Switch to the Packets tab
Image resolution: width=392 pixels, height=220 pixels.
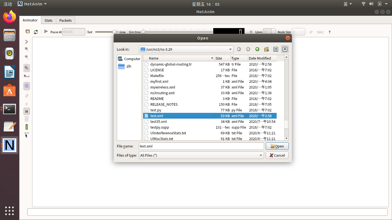point(65,20)
